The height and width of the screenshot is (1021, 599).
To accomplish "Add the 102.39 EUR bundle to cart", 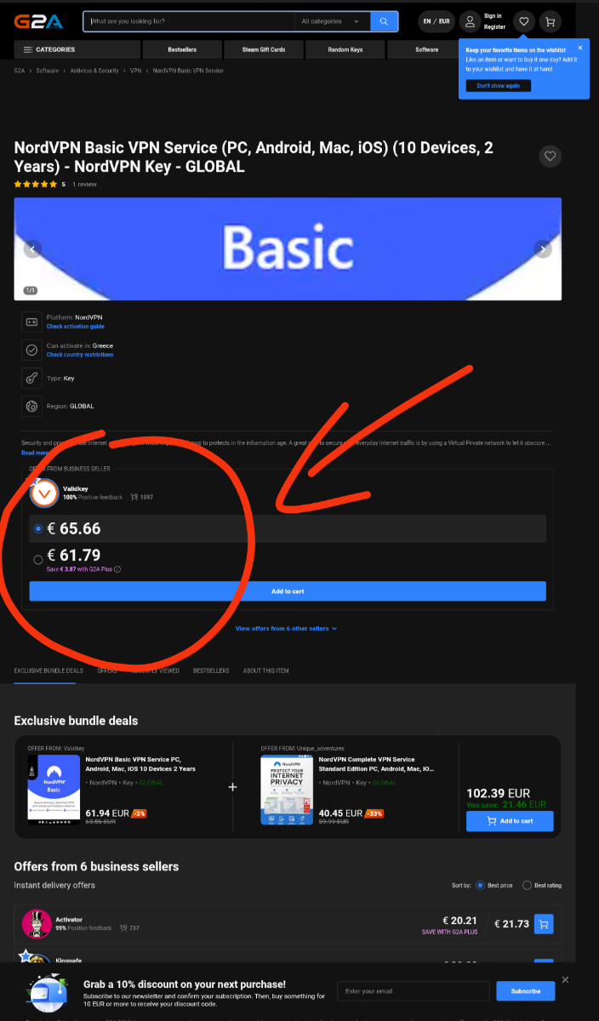I will pos(510,821).
